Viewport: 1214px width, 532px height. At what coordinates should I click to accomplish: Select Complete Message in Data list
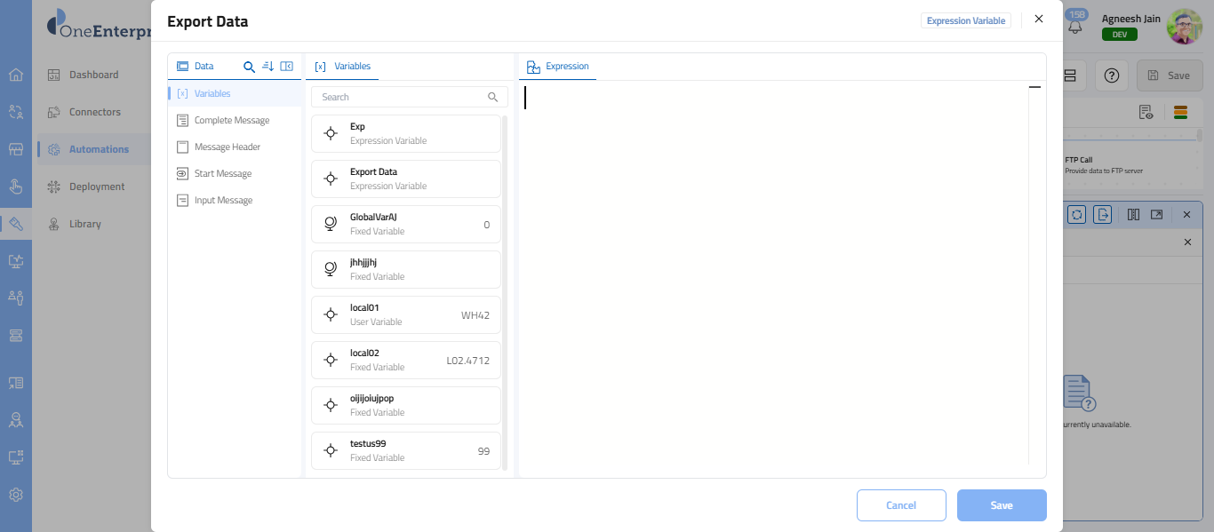tap(231, 121)
